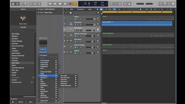Image resolution: width=185 pixels, height=104 pixels.
Task: Click the grid edit view icon
Action: 97,9
